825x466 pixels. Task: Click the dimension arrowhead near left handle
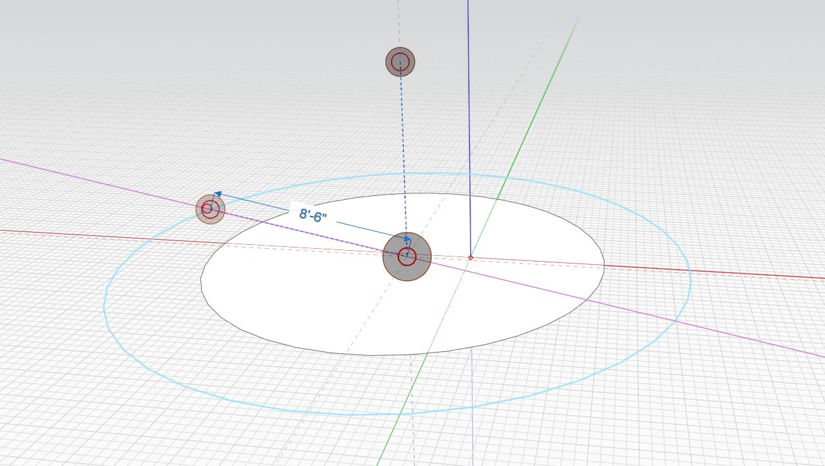pos(218,193)
